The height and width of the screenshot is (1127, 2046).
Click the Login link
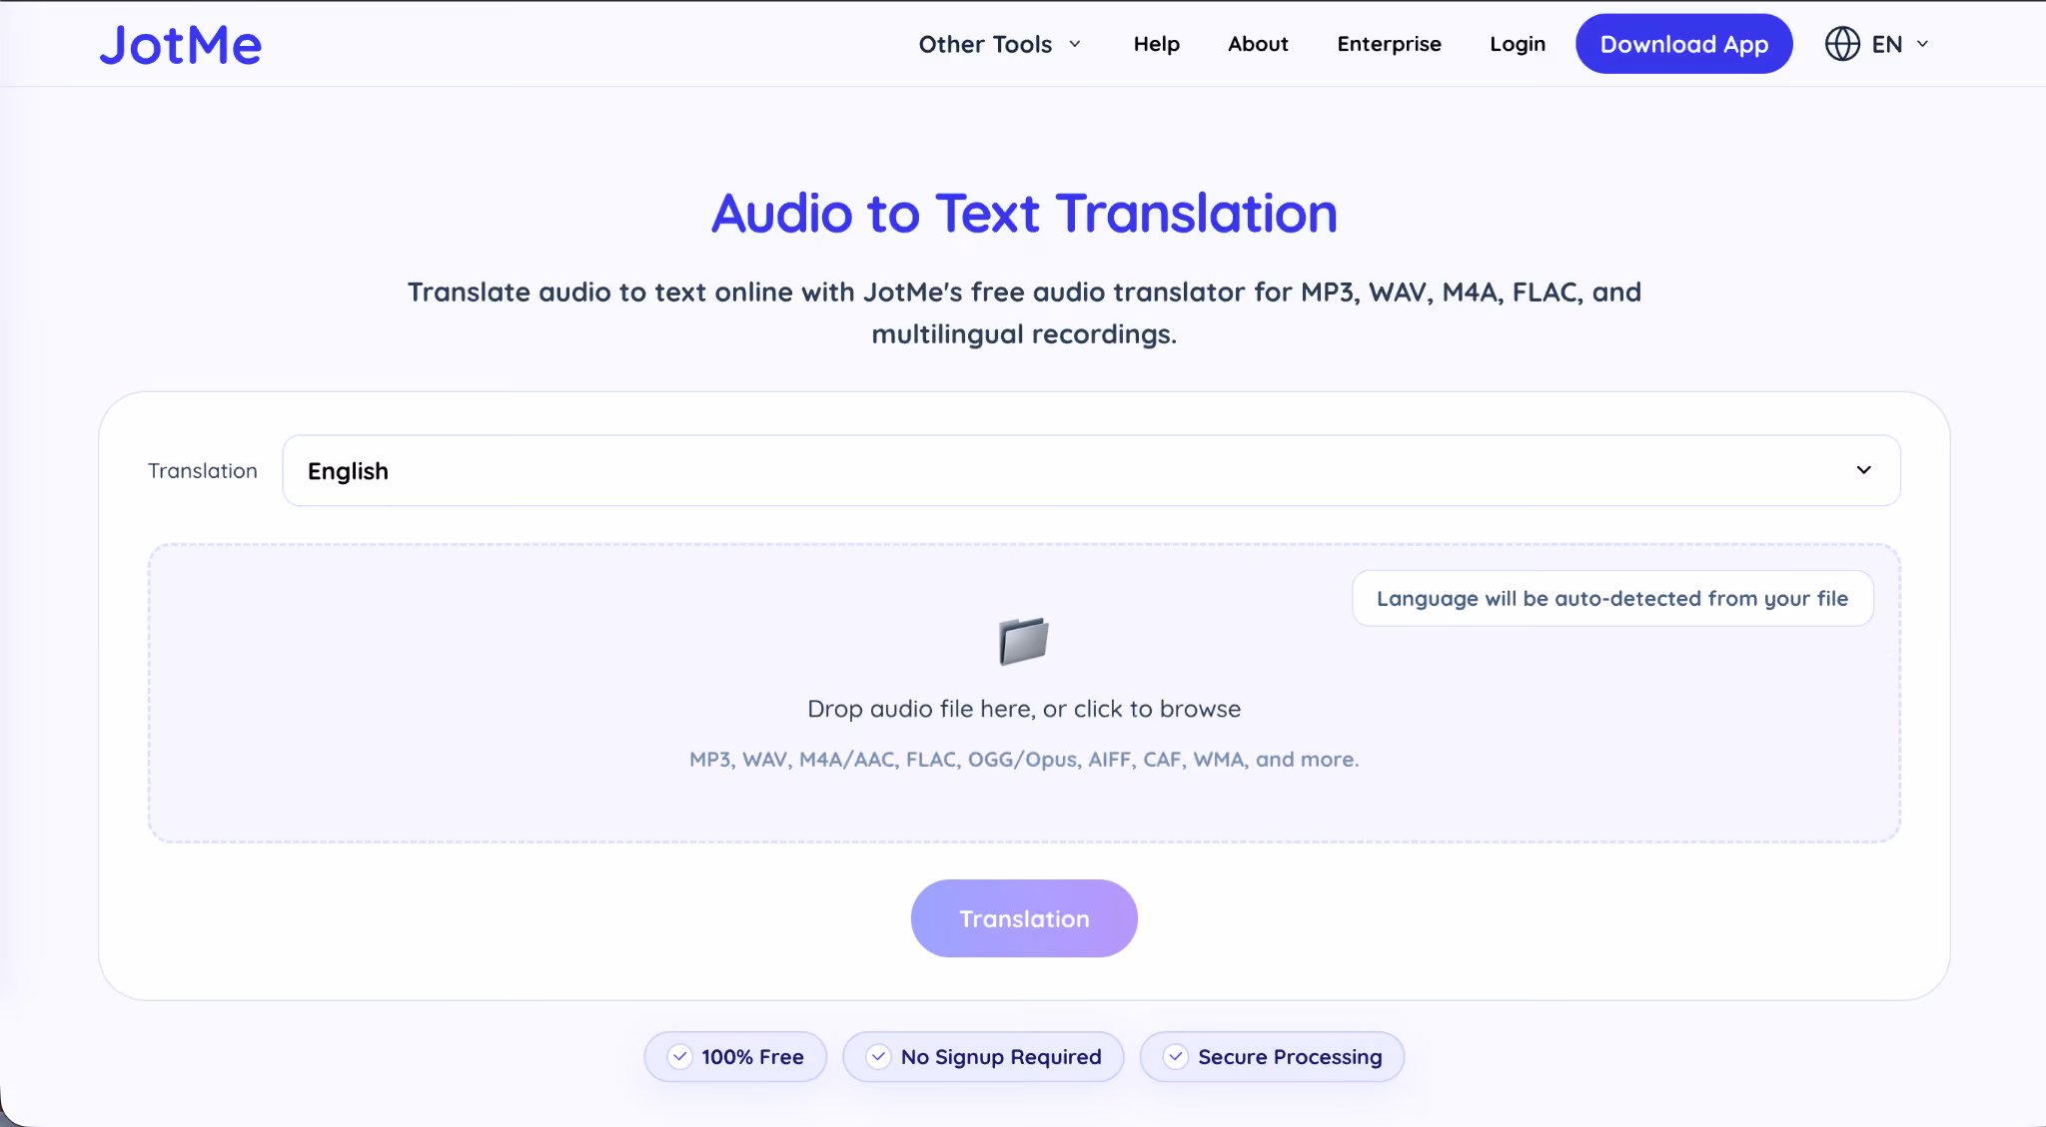coord(1518,44)
